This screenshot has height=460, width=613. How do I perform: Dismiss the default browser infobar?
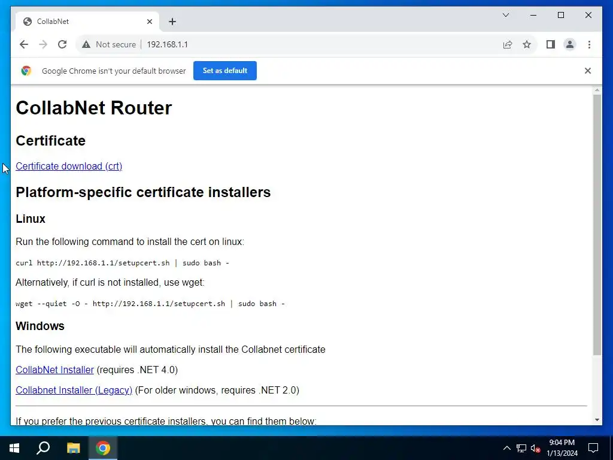tap(588, 71)
